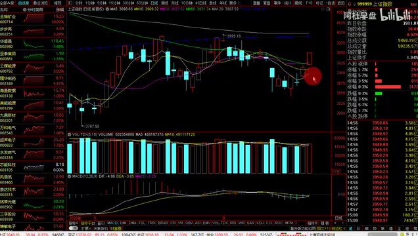Open the 指标A indicator group tab
The width and height of the screenshot is (418, 236).
pos(74,223)
